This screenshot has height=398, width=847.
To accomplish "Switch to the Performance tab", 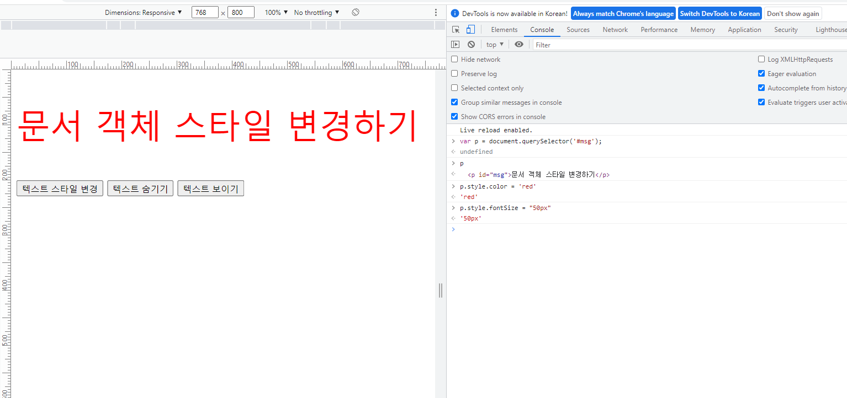I will pyautogui.click(x=659, y=30).
